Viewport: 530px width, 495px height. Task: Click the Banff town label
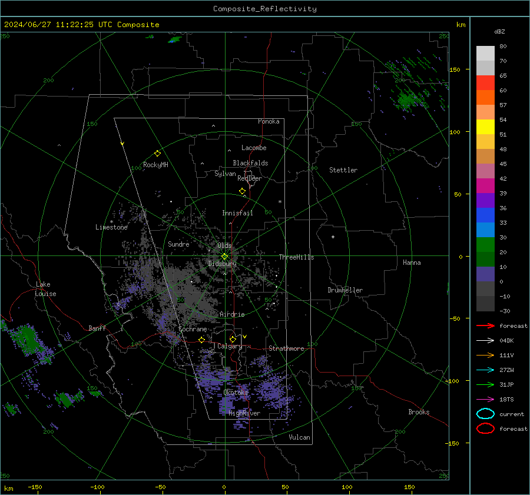tap(97, 328)
